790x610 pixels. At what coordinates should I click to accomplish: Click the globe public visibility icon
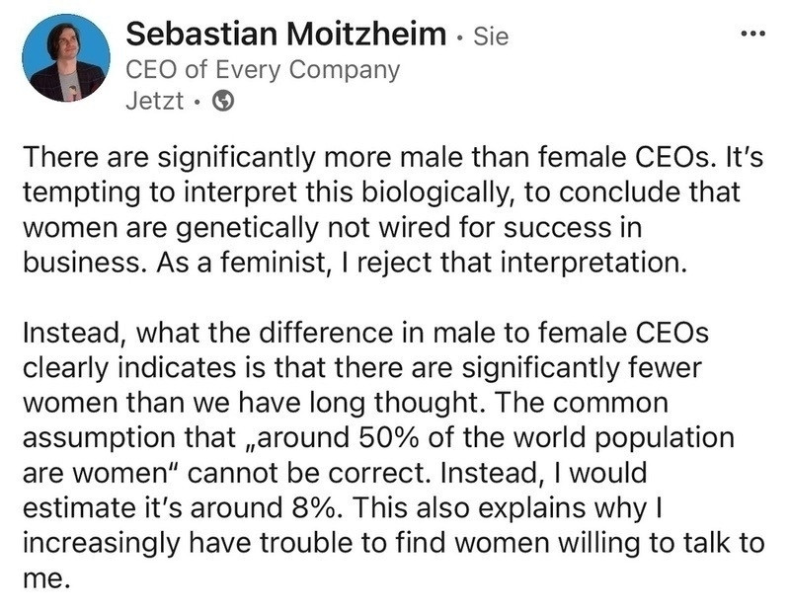(x=224, y=101)
